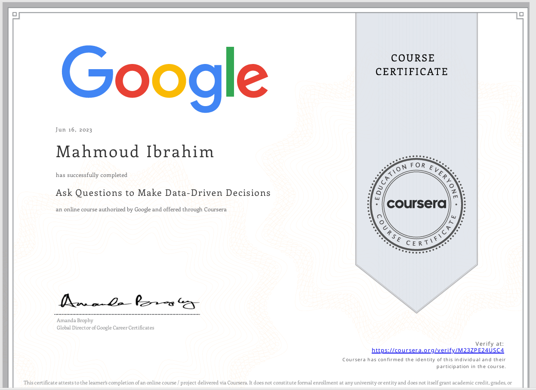Click the Education For Everyone seal ring text
Image resolution: width=536 pixels, height=390 pixels.
[416, 168]
